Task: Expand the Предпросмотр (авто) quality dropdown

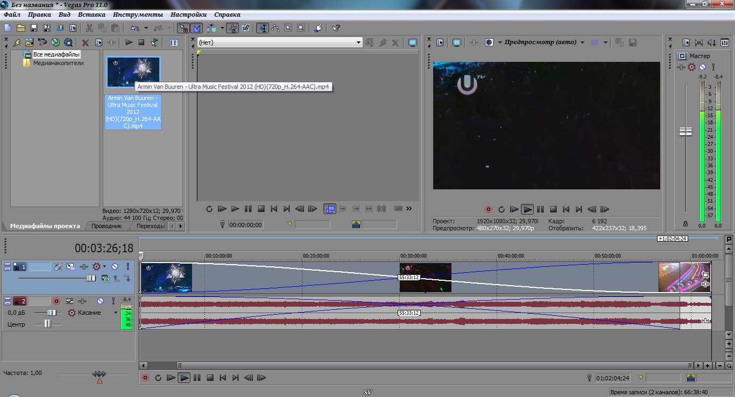Action: click(x=582, y=42)
